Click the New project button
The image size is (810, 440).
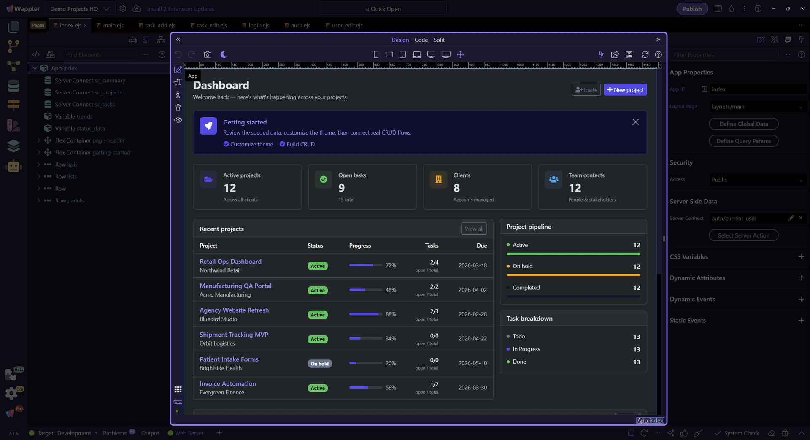tap(625, 90)
